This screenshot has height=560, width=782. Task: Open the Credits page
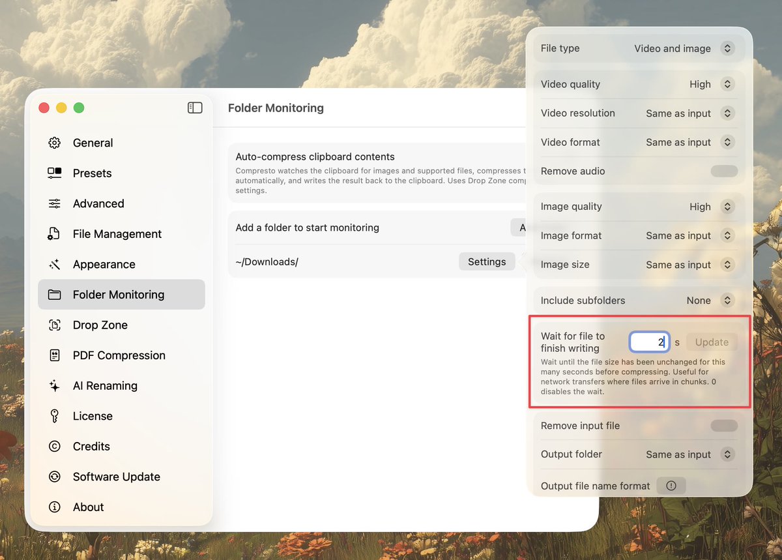pyautogui.click(x=122, y=446)
